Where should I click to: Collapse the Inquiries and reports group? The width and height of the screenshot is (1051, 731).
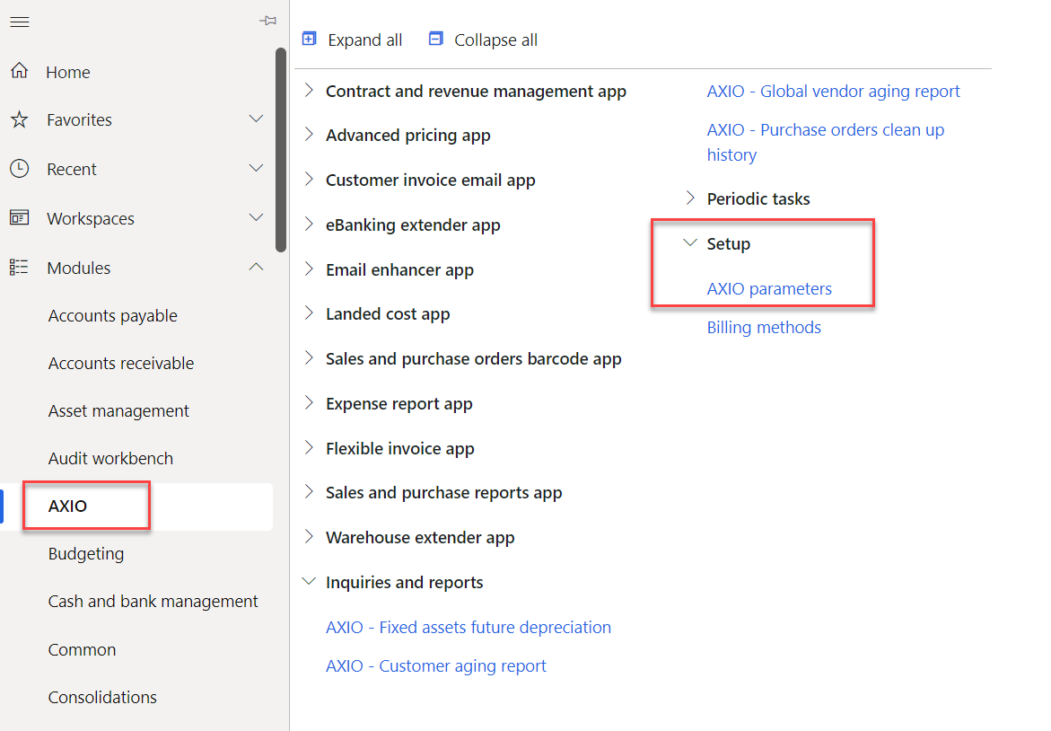click(310, 582)
